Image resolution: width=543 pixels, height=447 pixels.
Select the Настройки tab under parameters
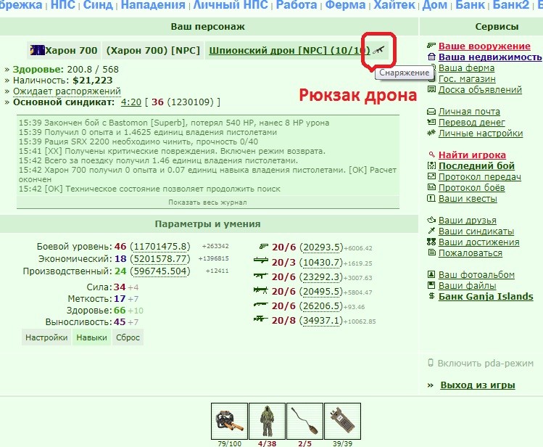[46, 337]
